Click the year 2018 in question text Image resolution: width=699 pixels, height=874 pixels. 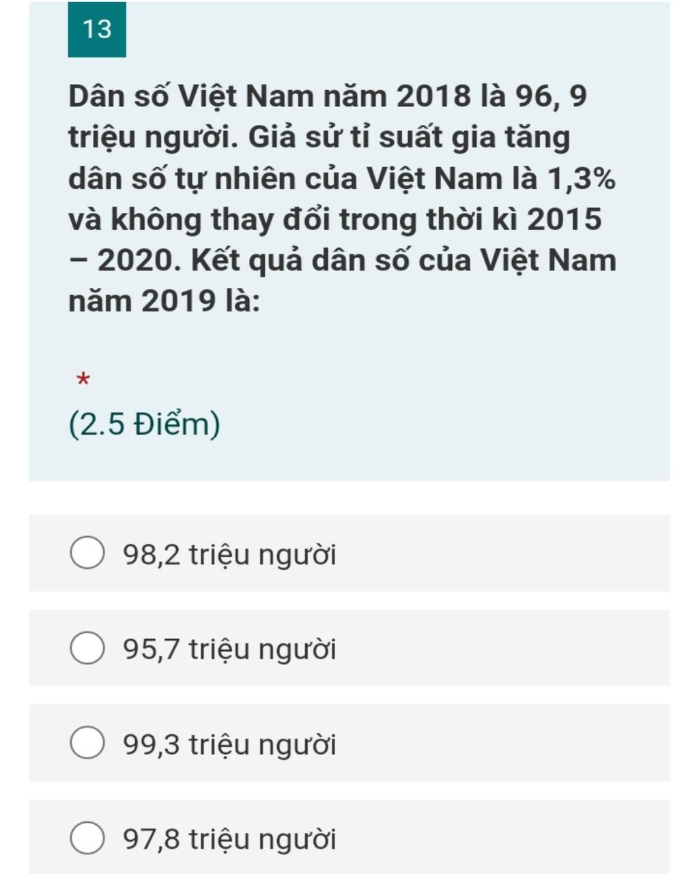click(434, 96)
